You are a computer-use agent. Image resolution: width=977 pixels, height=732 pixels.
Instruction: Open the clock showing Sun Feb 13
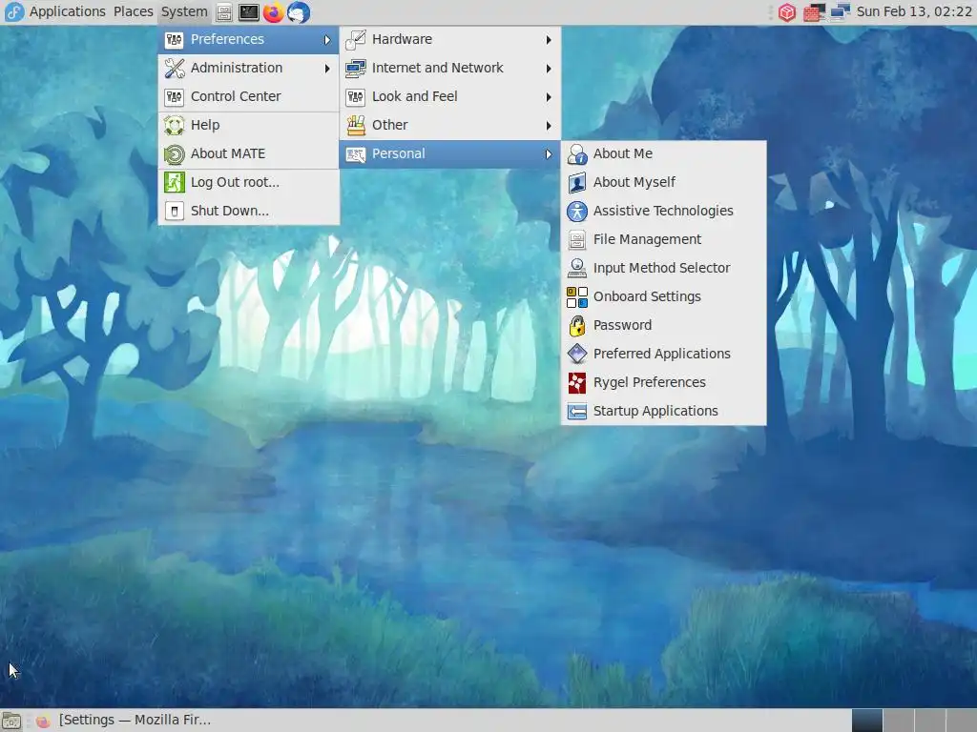[913, 11]
